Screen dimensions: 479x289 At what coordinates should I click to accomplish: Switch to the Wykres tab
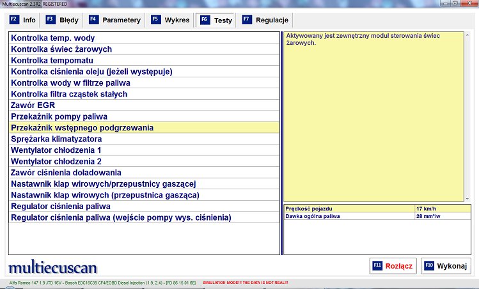[x=170, y=20]
